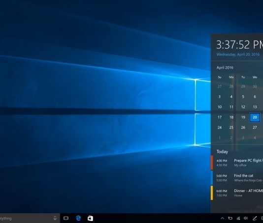Click the Today agenda heading
This screenshot has width=263, height=223.
click(x=222, y=152)
